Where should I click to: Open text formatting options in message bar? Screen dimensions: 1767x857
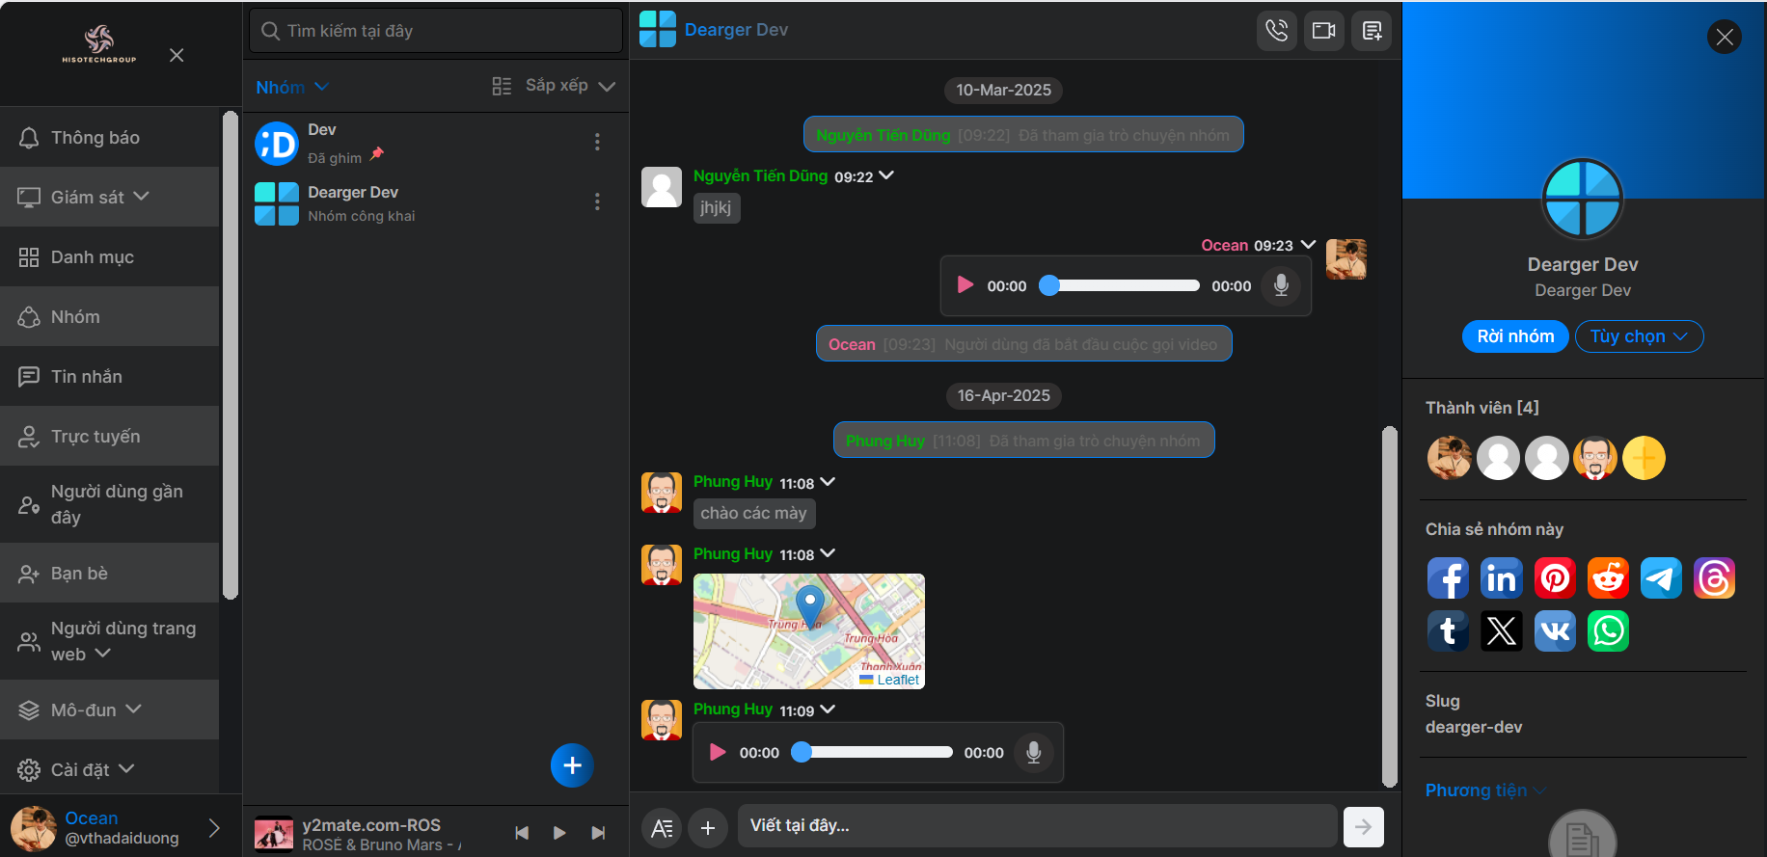[662, 827]
